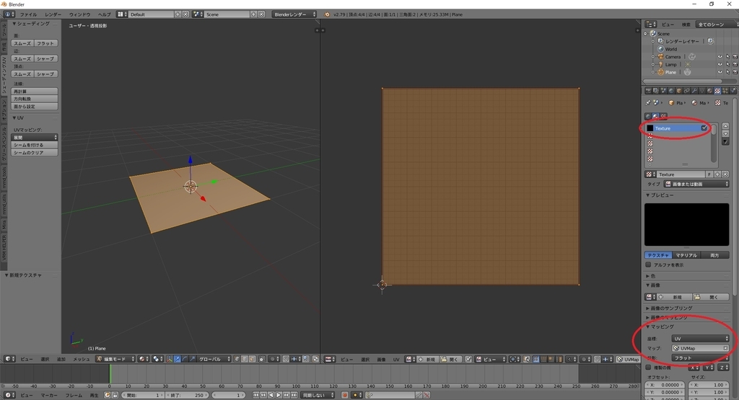
Task: Select the rotate manipulator arc icon
Action: point(185,359)
